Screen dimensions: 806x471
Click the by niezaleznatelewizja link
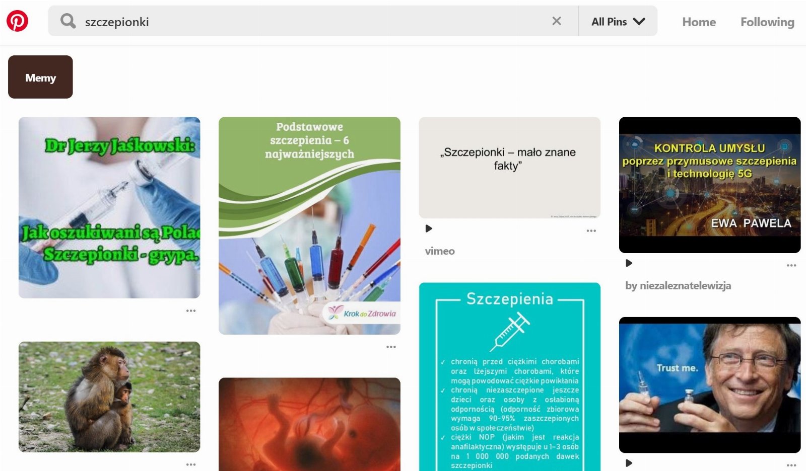pyautogui.click(x=678, y=286)
